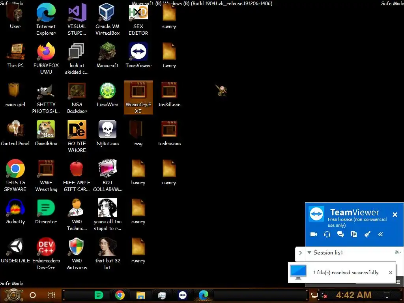Select the taskse.exe icon
The height and width of the screenshot is (303, 404).
point(169,134)
